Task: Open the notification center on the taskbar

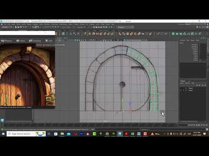Action: [x=205, y=134]
